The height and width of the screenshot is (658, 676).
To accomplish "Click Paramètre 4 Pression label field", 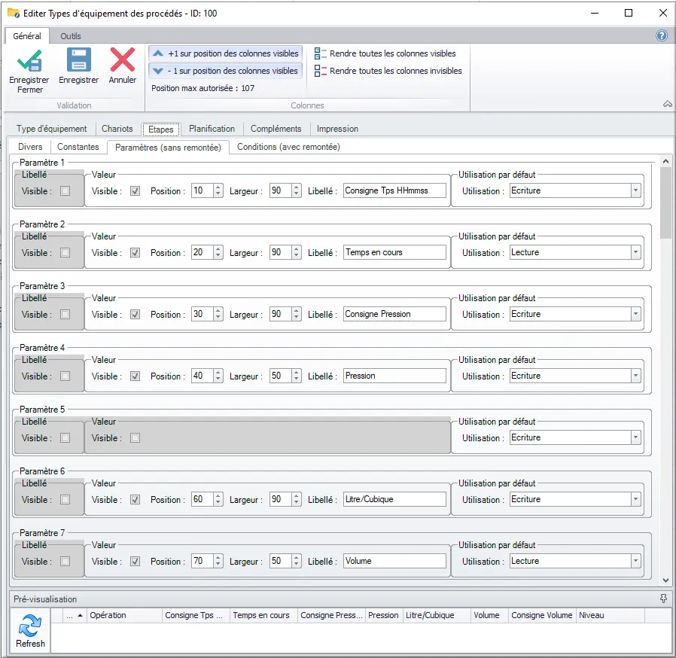I will (x=394, y=376).
